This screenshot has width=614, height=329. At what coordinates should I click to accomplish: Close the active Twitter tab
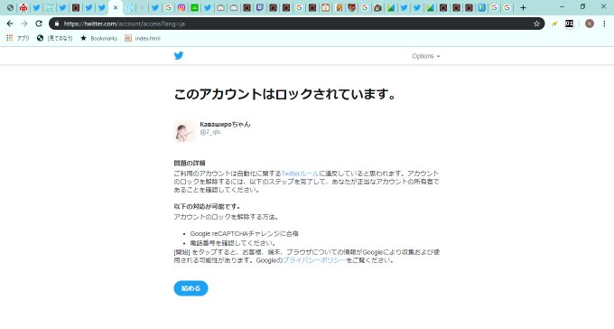coord(116,7)
